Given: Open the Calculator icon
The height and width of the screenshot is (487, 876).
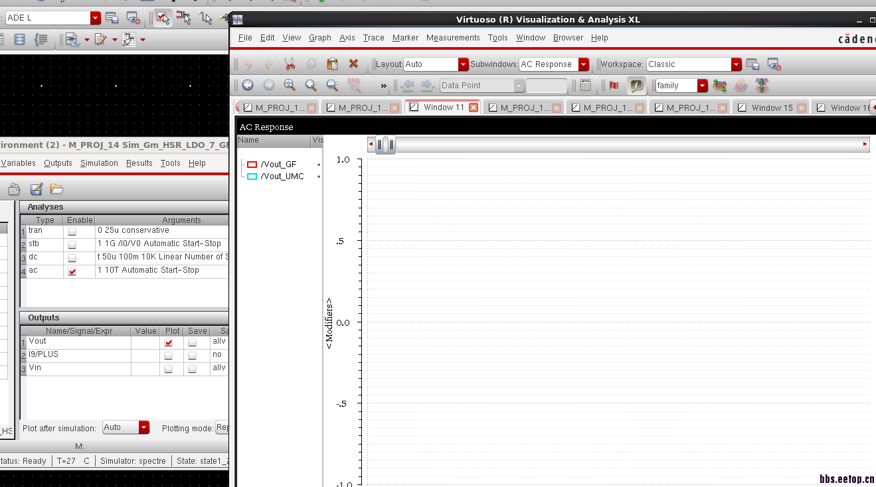Looking at the screenshot, I should click(585, 85).
